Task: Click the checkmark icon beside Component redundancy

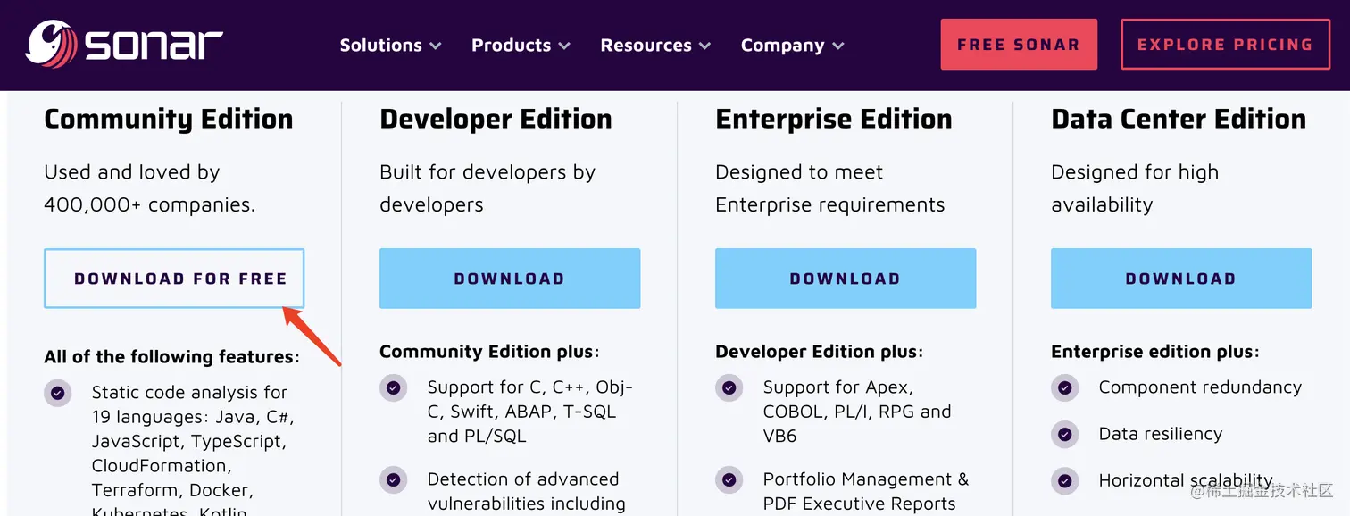Action: click(x=1065, y=387)
